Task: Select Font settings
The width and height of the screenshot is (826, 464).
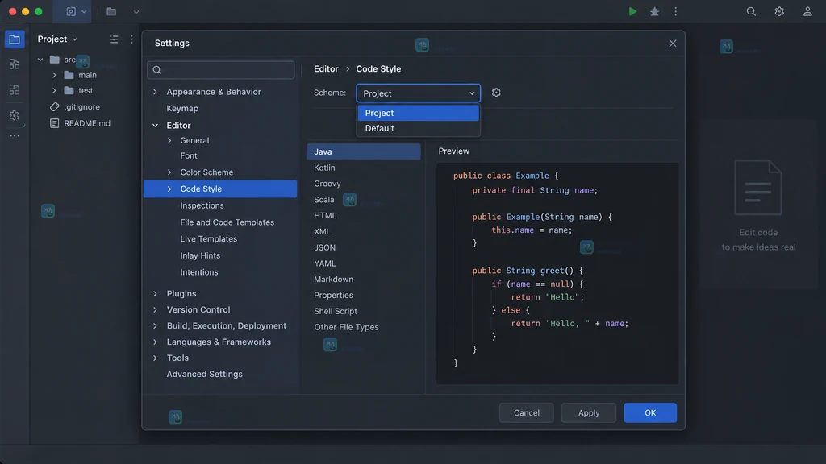Action: coord(189,155)
